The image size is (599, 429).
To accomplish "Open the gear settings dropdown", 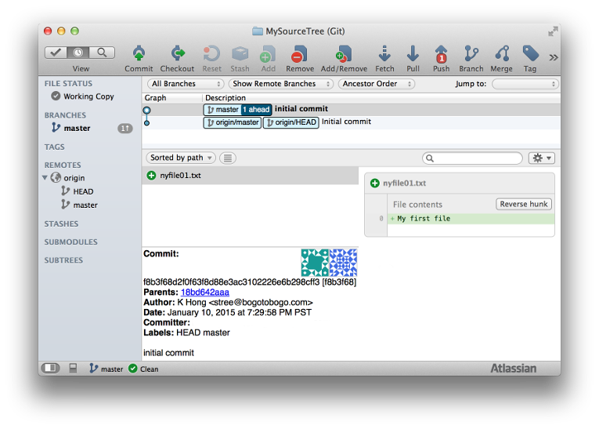I will tap(542, 158).
